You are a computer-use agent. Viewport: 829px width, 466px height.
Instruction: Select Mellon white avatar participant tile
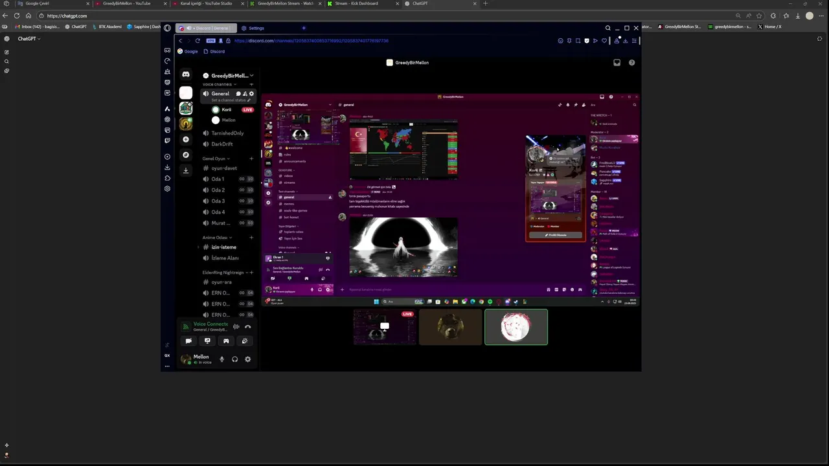point(516,327)
